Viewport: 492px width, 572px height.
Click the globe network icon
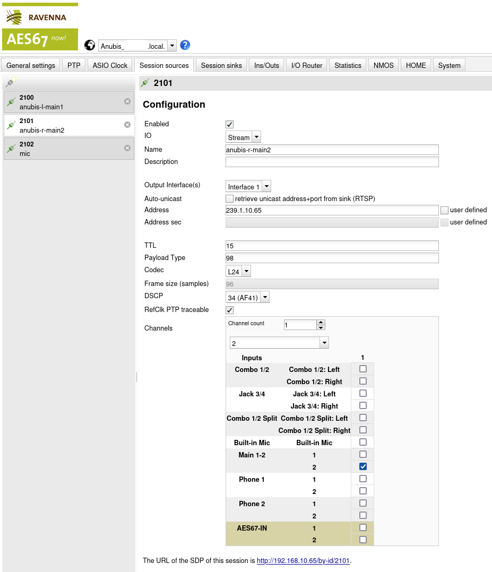89,45
